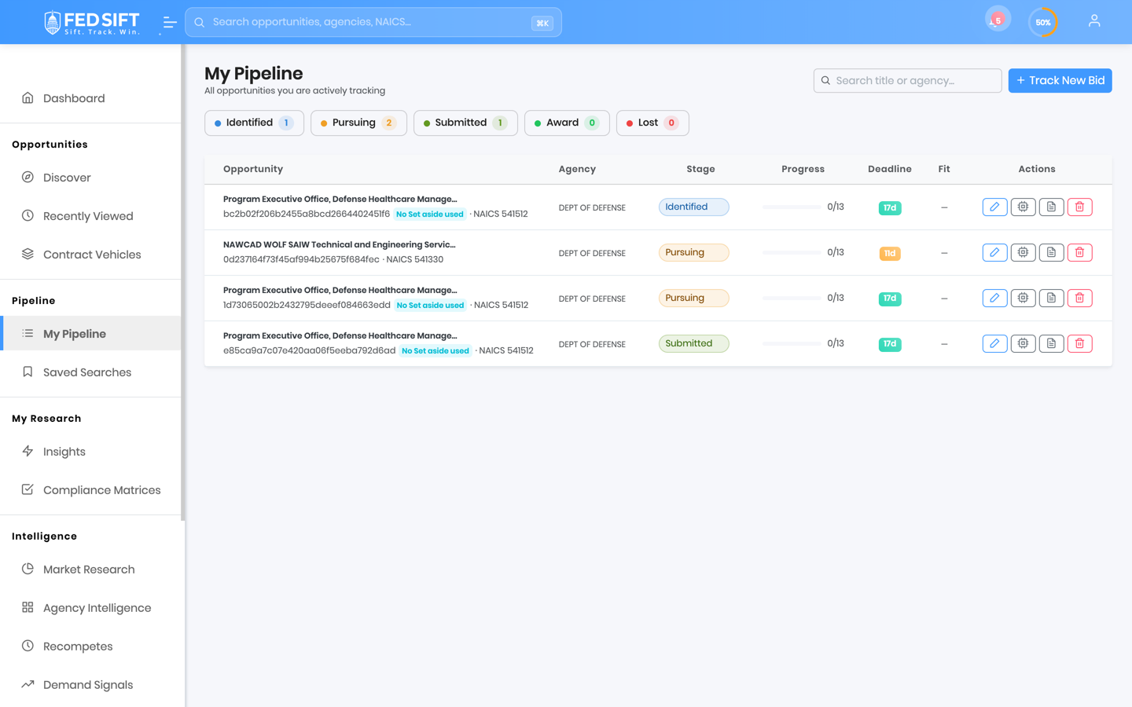Edit the Identified bc2b02f2 opportunity row
This screenshot has height=707, width=1132.
(994, 207)
